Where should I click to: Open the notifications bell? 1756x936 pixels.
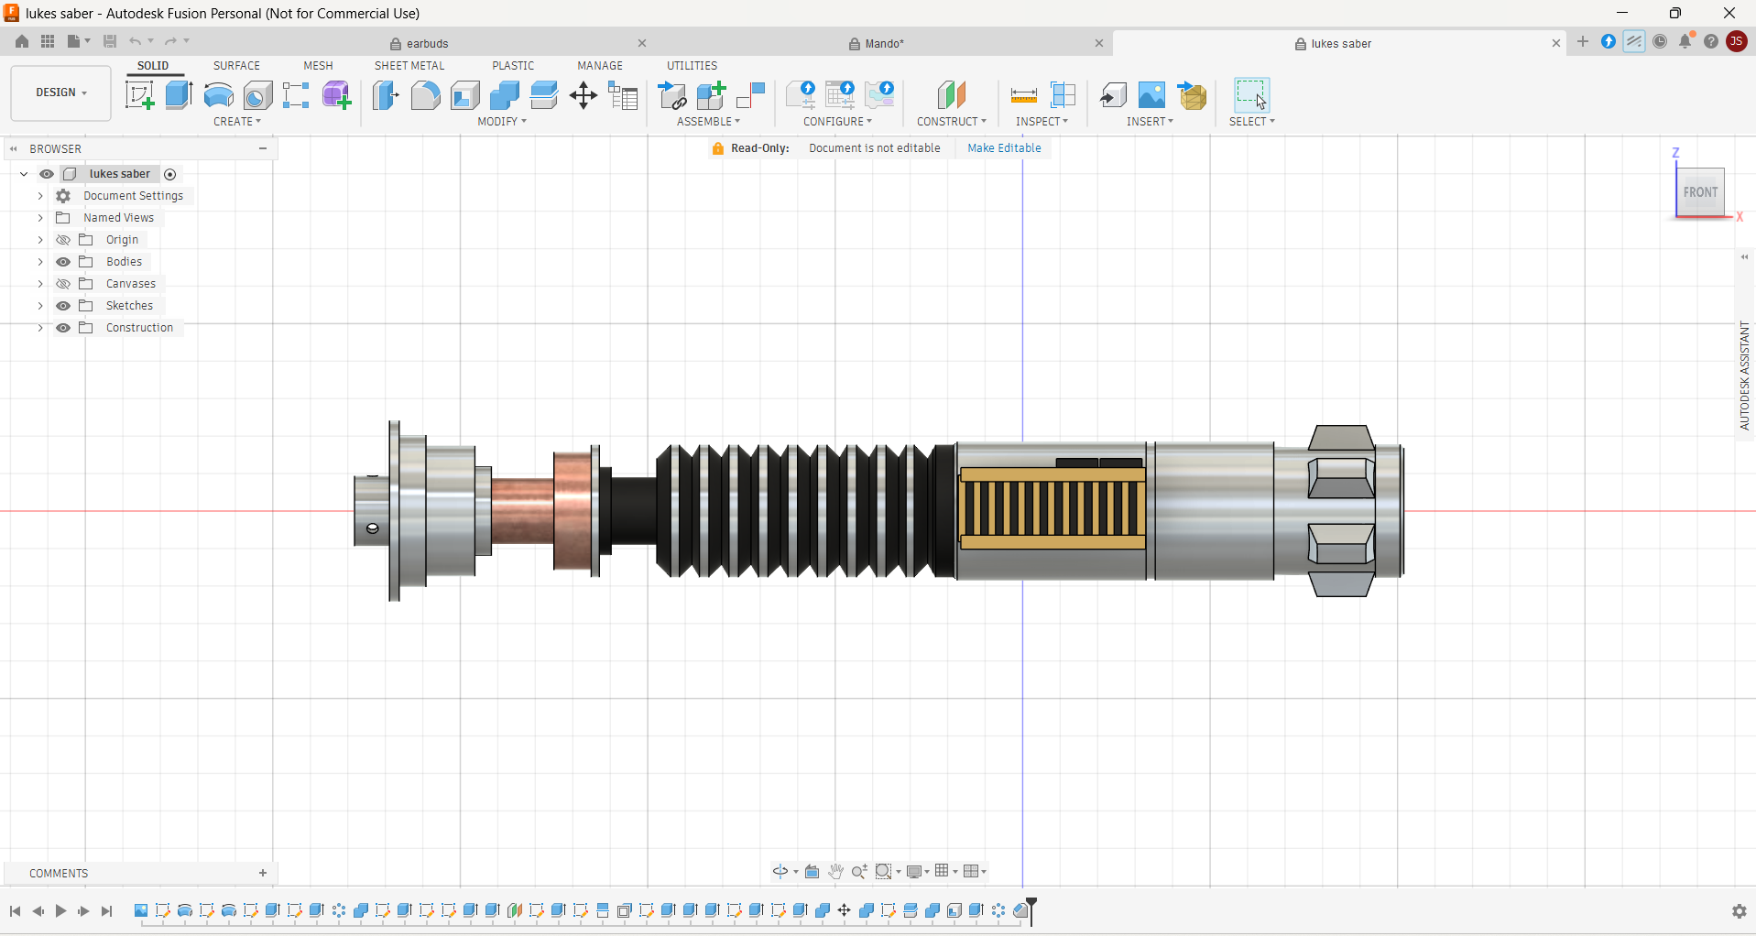1685,41
